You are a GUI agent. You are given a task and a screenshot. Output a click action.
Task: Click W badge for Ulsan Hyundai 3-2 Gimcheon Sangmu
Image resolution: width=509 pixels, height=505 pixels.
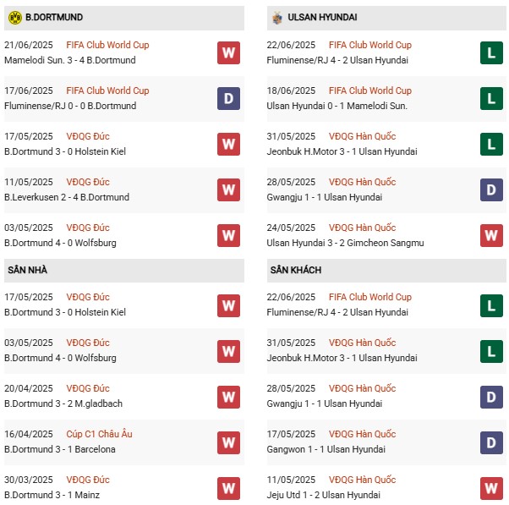click(x=491, y=235)
